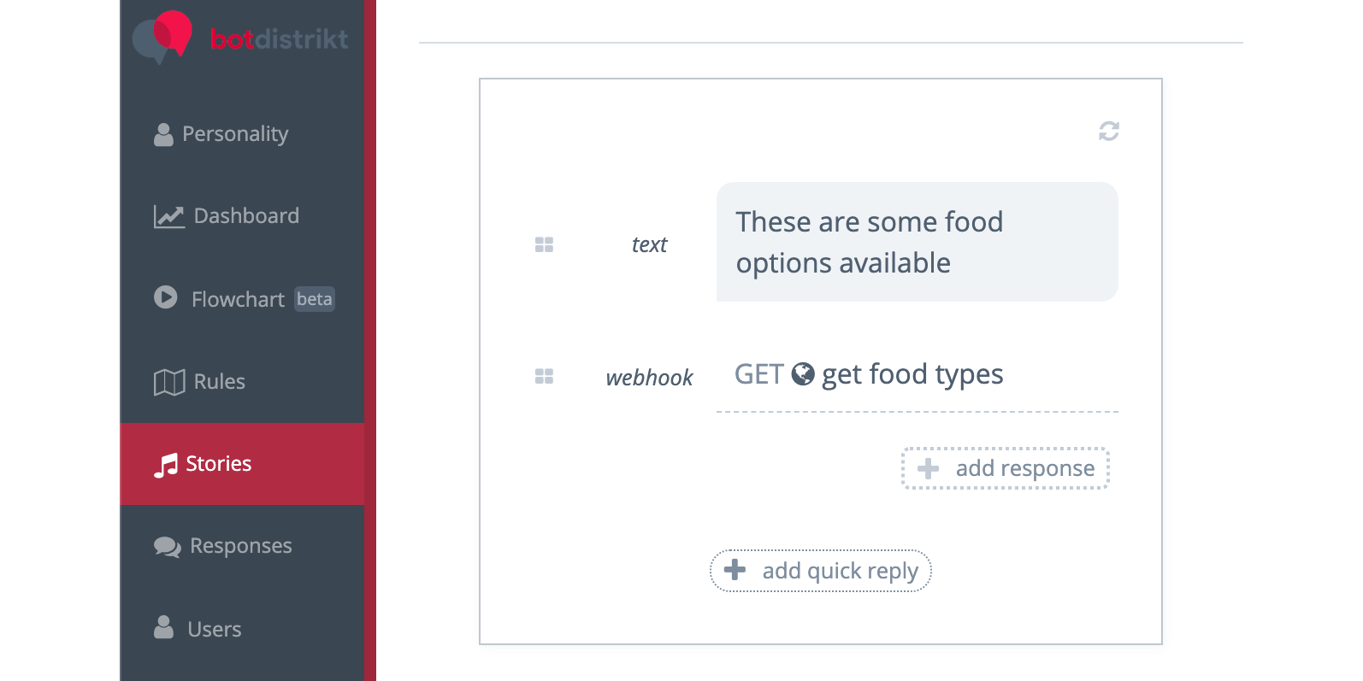Click the Rules map icon
The width and height of the screenshot is (1363, 681).
pyautogui.click(x=169, y=382)
